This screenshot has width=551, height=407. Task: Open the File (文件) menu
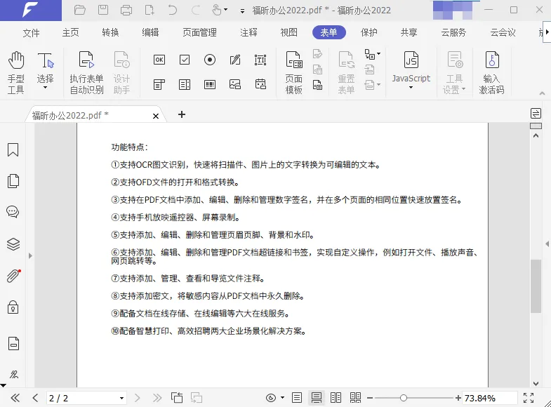tap(32, 33)
